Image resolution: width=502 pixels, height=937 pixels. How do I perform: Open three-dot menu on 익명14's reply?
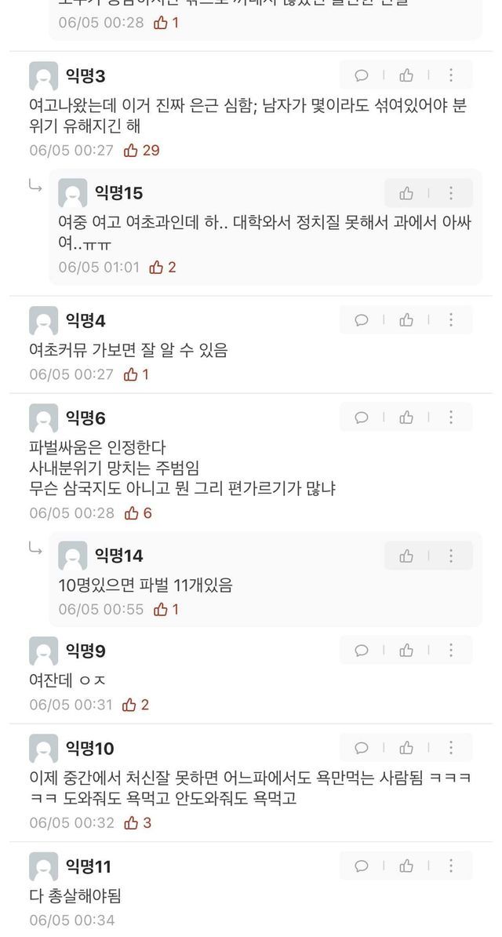(451, 556)
